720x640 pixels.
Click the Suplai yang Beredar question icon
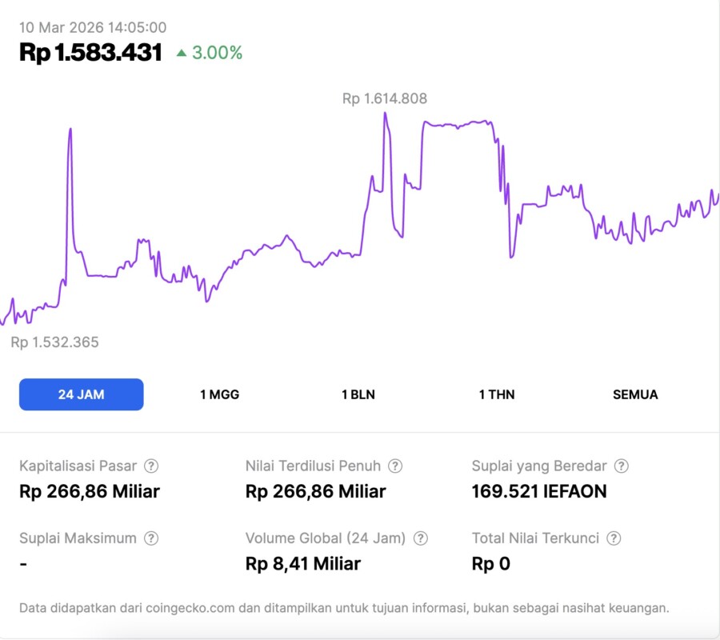[621, 466]
